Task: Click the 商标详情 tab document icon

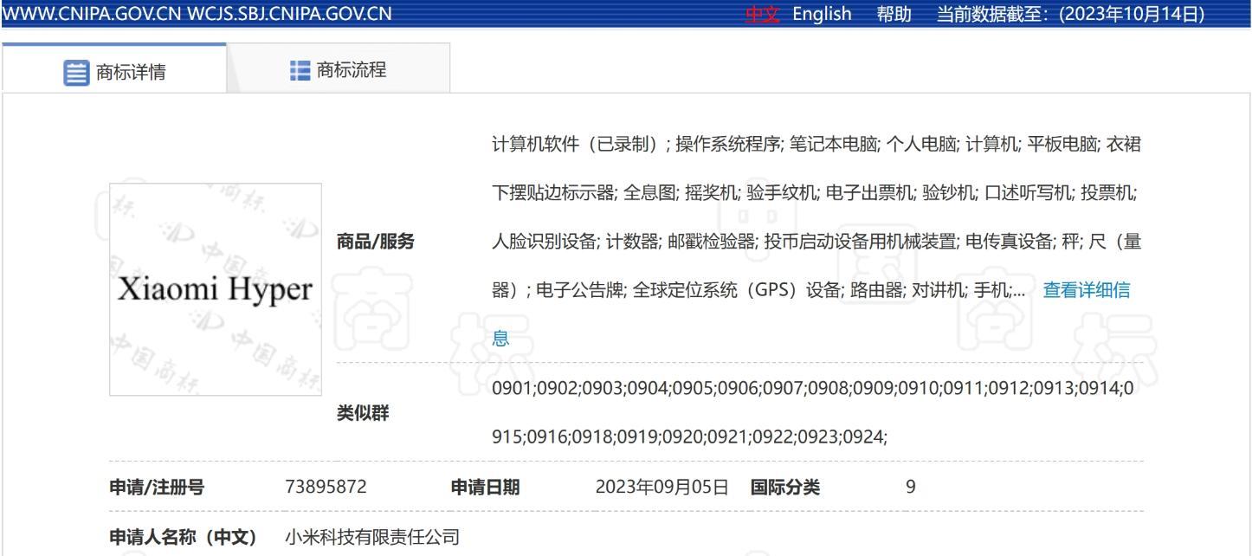Action: click(x=76, y=73)
